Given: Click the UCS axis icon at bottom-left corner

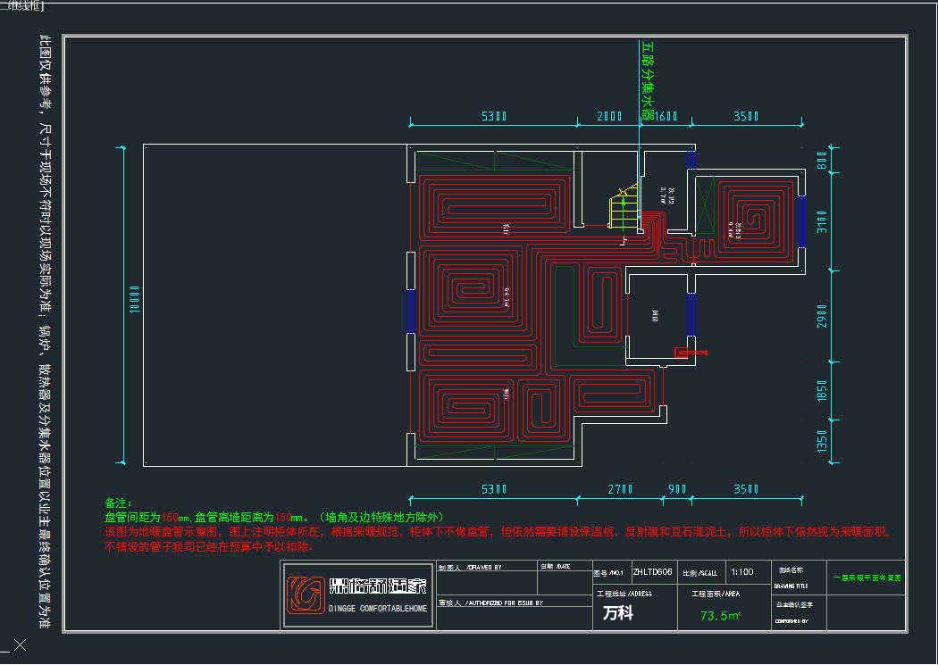Looking at the screenshot, I should point(19,644).
